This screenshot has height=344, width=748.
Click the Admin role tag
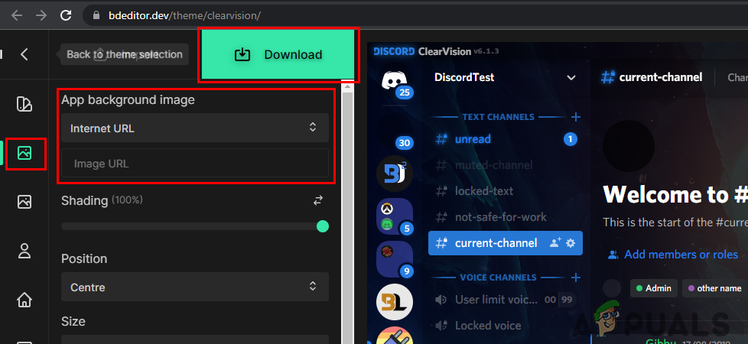654,288
